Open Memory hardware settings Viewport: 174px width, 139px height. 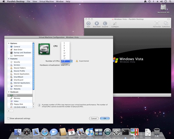pyautogui.click(x=20, y=98)
